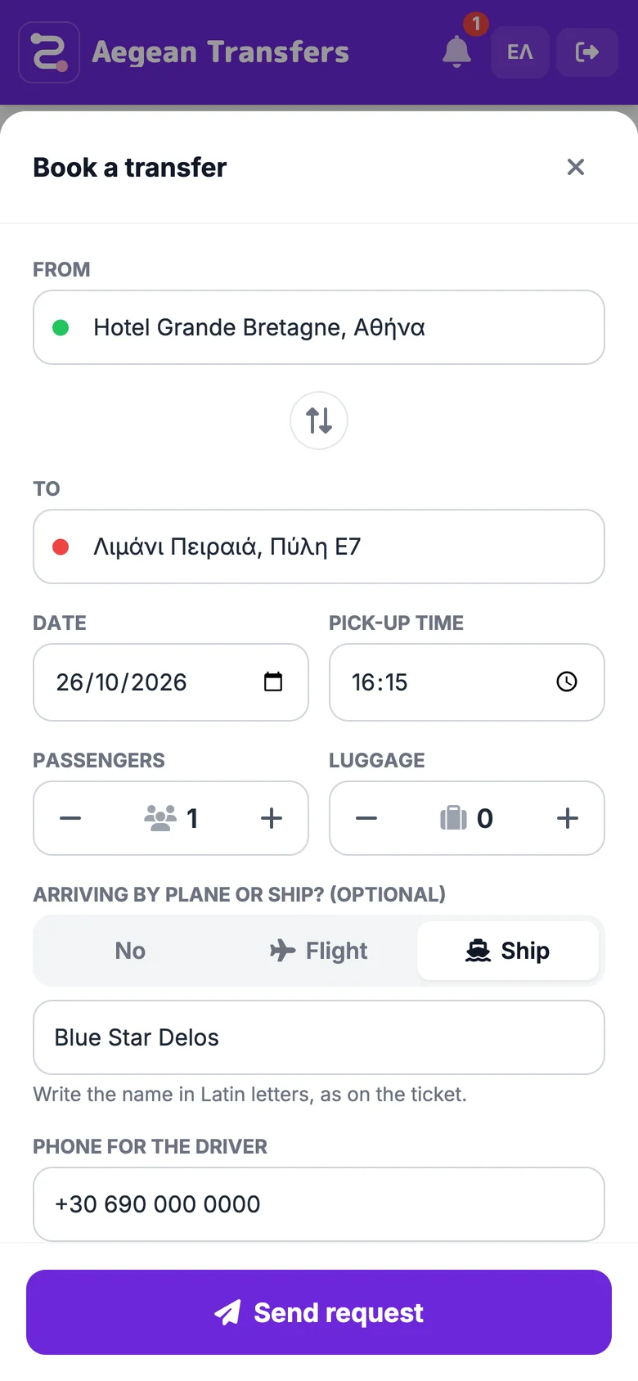Edit the To destination field
Screen dimensions: 638x1381
click(x=319, y=547)
